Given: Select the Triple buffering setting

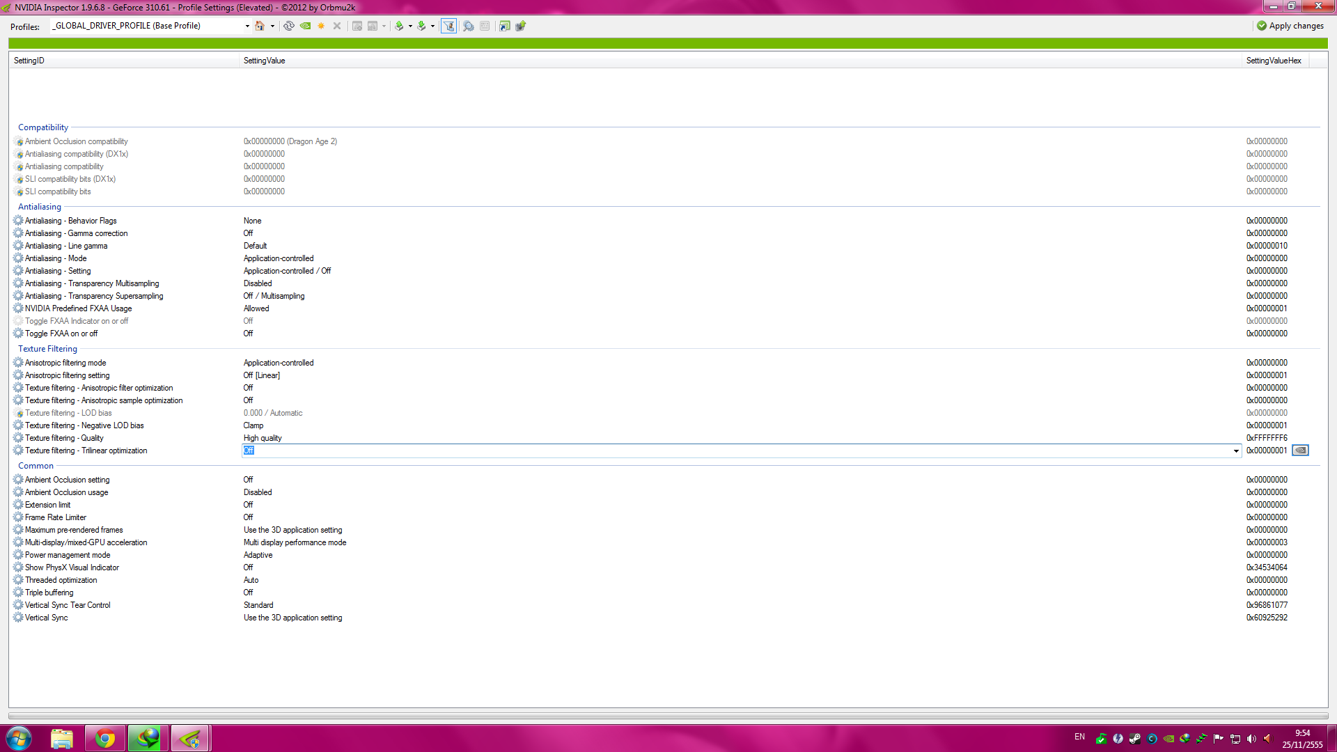Looking at the screenshot, I should [49, 593].
